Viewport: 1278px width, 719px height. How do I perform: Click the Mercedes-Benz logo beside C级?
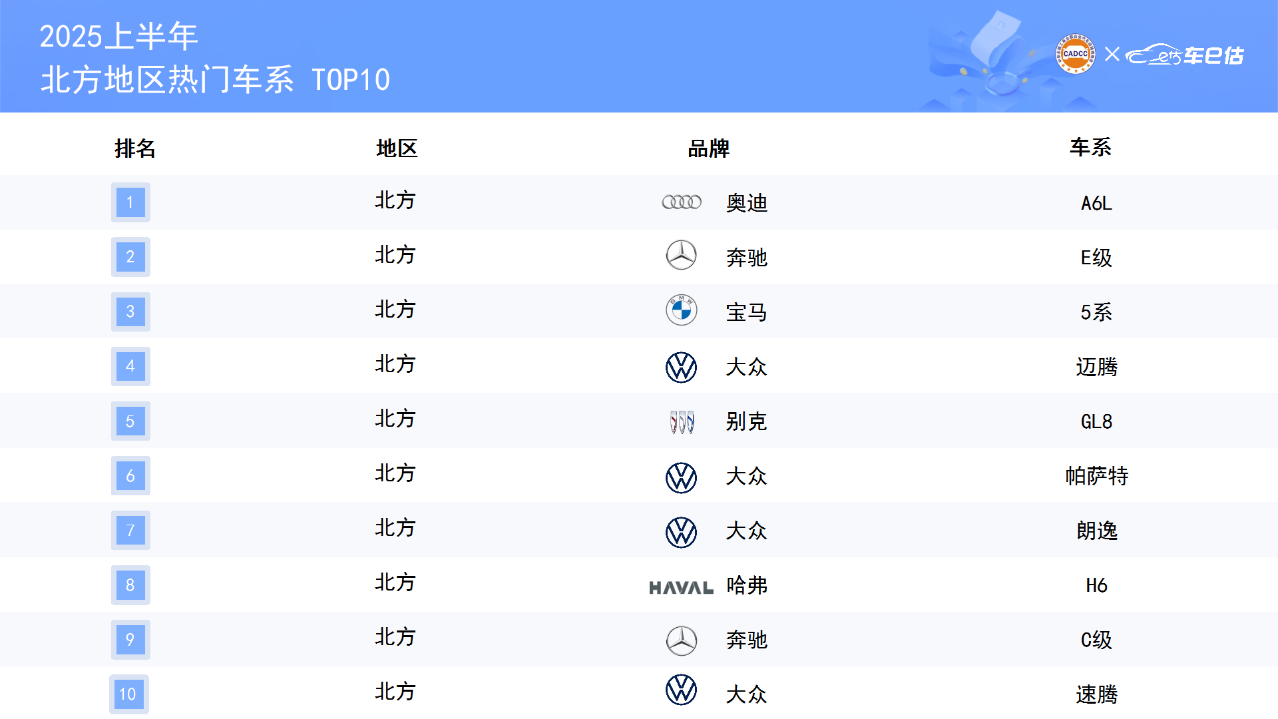pyautogui.click(x=682, y=640)
